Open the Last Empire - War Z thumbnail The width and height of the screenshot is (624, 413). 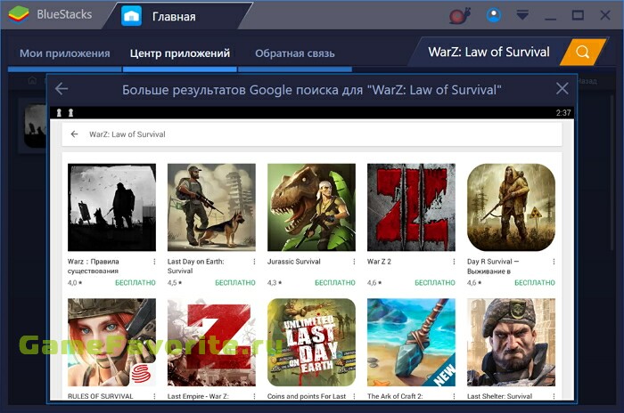coord(212,343)
